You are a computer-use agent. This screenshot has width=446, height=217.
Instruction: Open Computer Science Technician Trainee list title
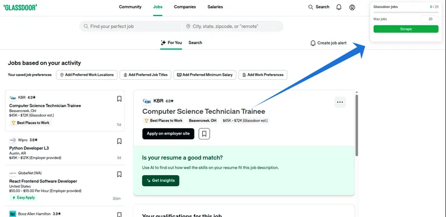tap(45, 105)
